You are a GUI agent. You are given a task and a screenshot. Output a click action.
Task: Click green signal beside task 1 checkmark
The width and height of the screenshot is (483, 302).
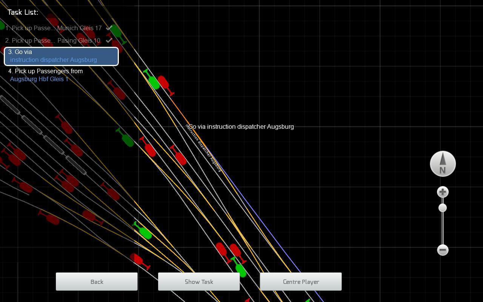(116, 31)
